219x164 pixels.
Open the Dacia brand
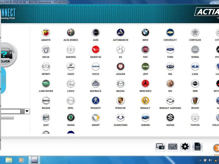click(46, 50)
